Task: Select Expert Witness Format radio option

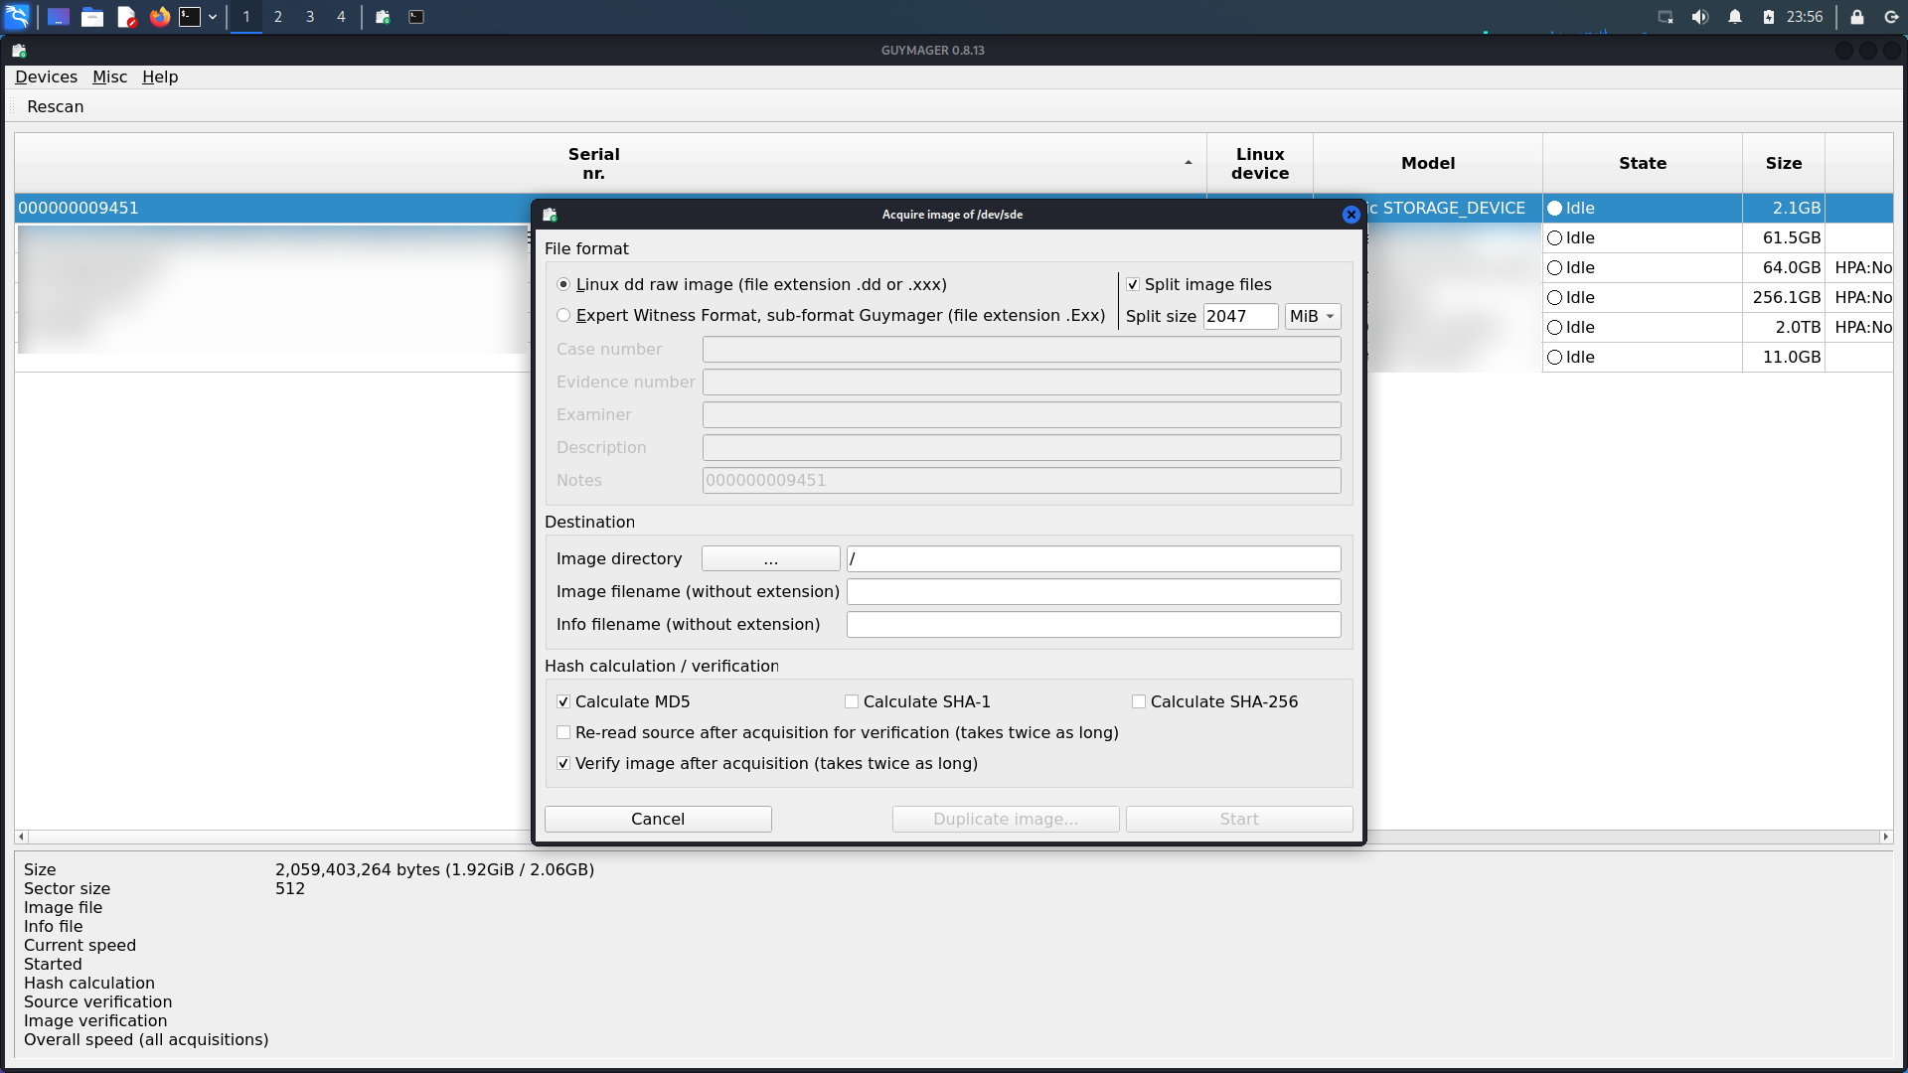Action: pyautogui.click(x=563, y=316)
